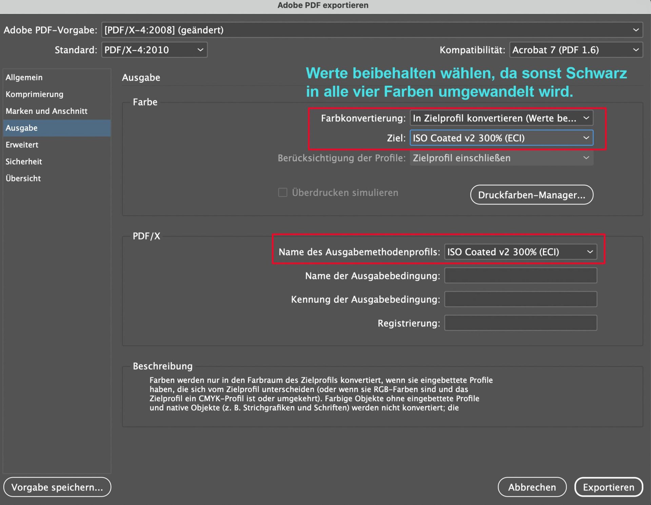651x505 pixels.
Task: Click the Registrierung input field
Action: (520, 323)
